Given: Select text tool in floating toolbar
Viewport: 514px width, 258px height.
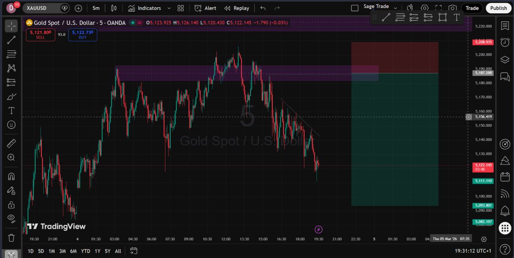Looking at the screenshot, I should (x=457, y=18).
